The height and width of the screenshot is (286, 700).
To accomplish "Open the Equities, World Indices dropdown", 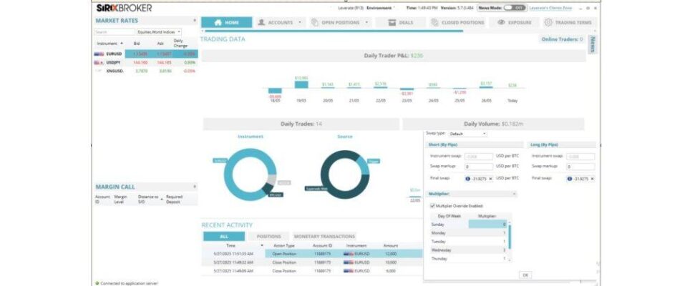I will (159, 32).
